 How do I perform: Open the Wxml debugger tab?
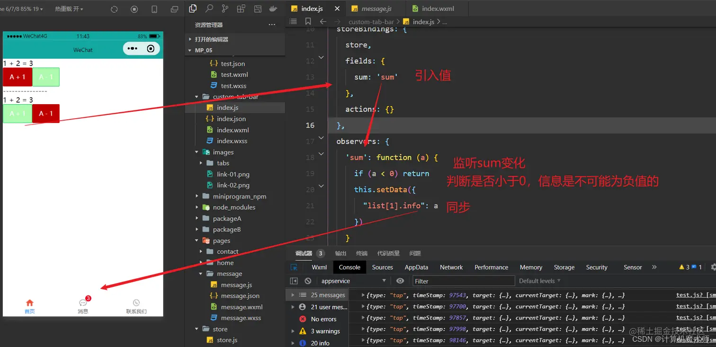coord(319,267)
